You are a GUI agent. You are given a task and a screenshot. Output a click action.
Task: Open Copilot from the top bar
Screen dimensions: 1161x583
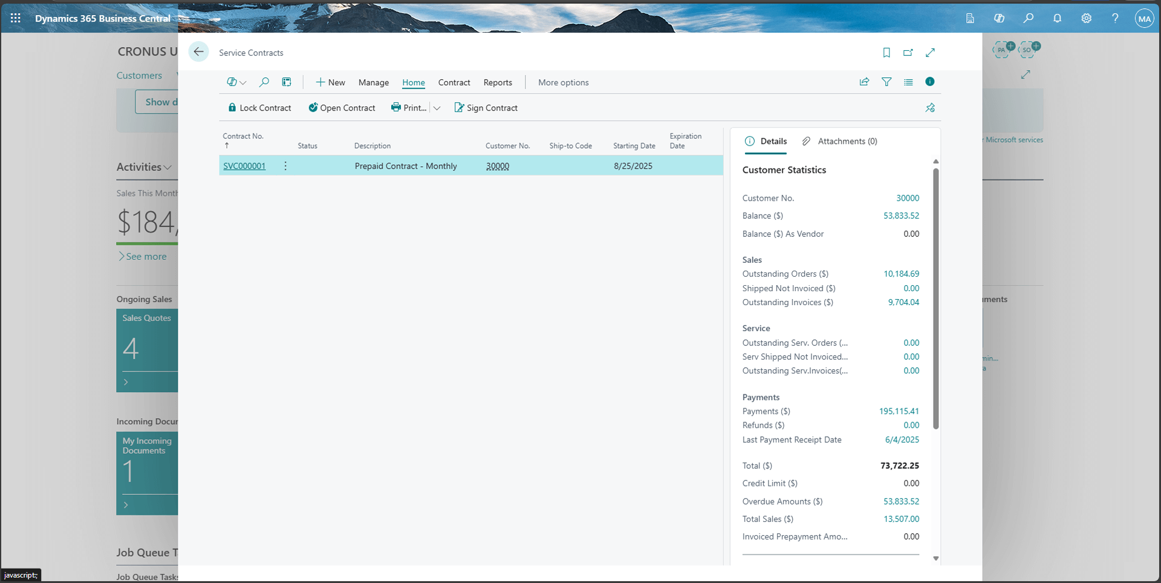1000,18
